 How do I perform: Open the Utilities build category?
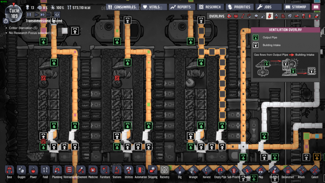tap(129, 172)
